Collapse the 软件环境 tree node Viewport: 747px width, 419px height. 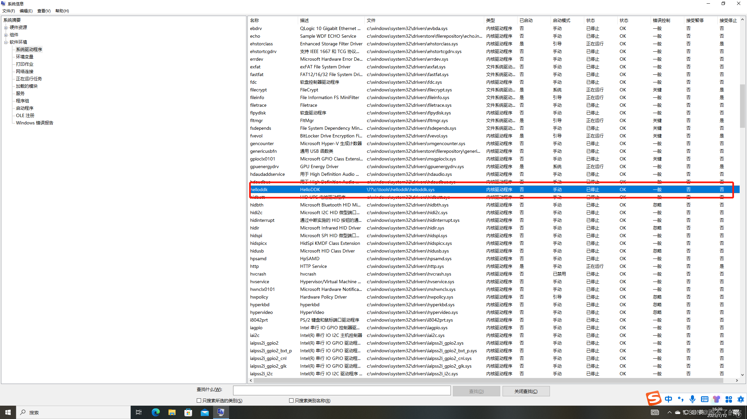point(6,42)
